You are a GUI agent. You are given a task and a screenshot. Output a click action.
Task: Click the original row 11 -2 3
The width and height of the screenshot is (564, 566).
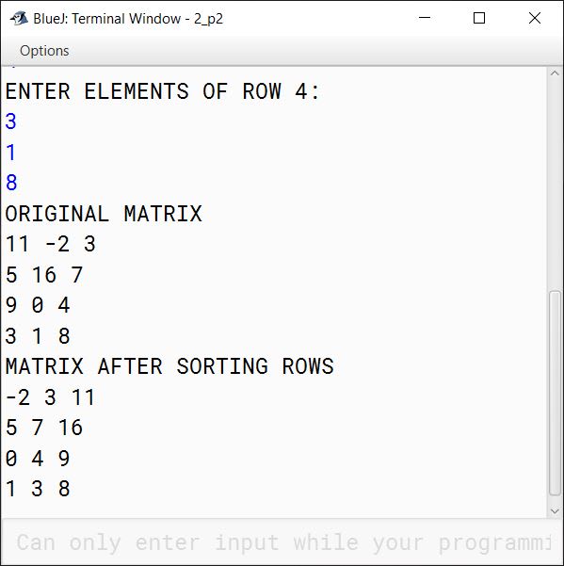(51, 244)
